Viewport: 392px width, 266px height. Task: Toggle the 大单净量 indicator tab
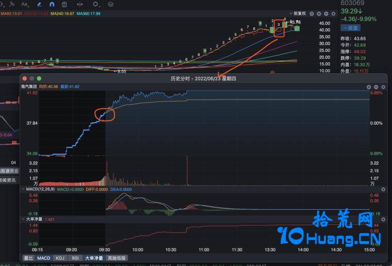[x=94, y=258]
